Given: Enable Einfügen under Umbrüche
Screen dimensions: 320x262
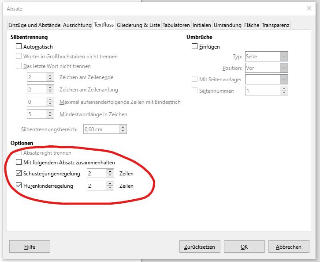Looking at the screenshot, I should click(195, 46).
